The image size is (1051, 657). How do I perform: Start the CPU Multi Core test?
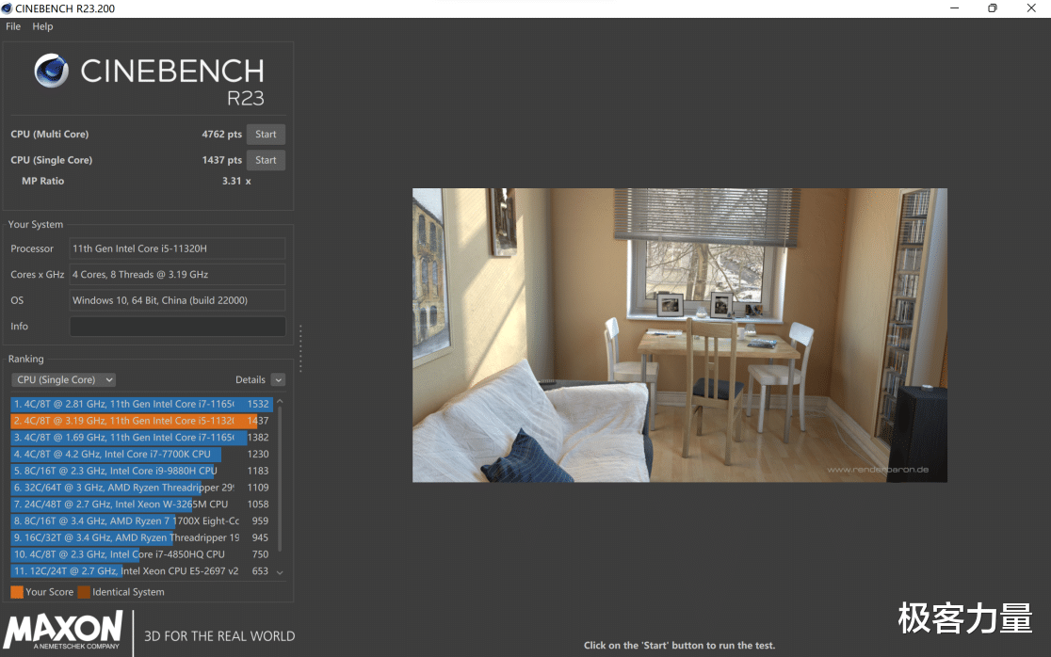(266, 134)
